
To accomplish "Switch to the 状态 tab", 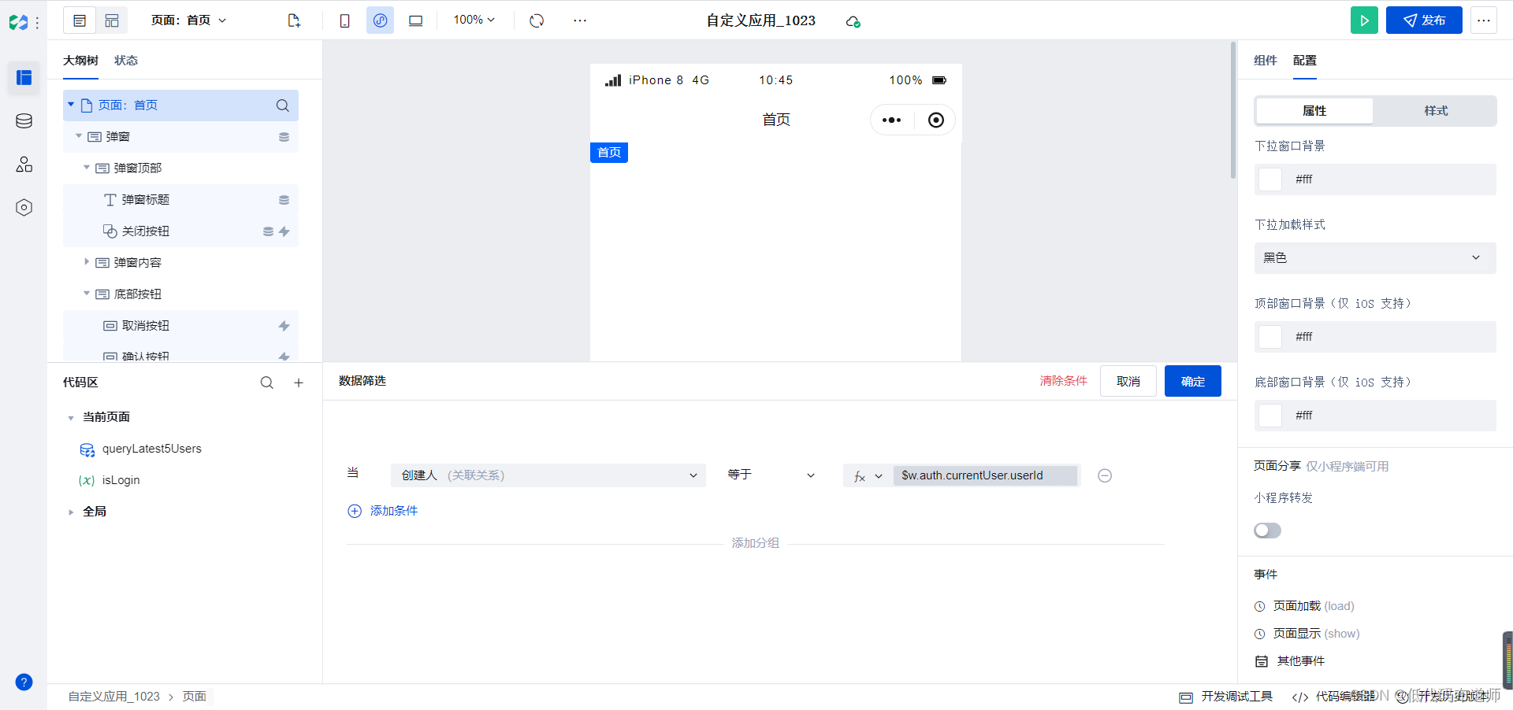I will [126, 61].
